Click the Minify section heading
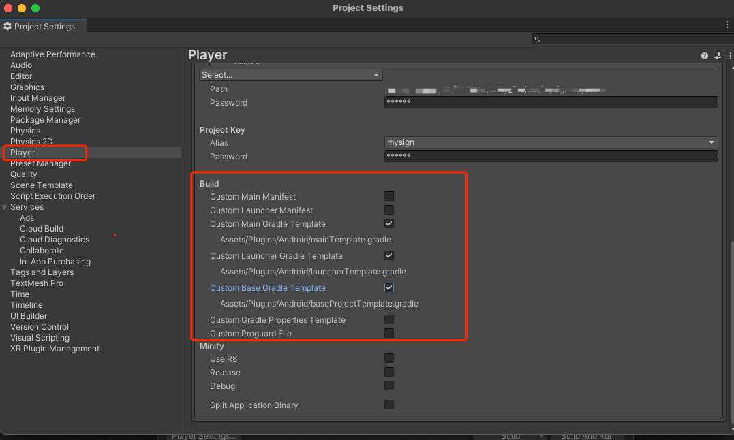Screen dimensions: 734x440 [211, 346]
